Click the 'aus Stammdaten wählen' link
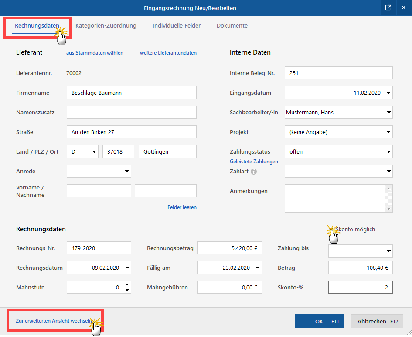Image resolution: width=412 pixels, height=337 pixels. coord(95,53)
